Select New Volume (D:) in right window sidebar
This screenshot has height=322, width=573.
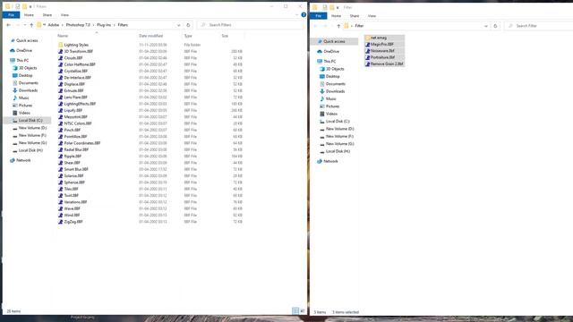click(339, 129)
